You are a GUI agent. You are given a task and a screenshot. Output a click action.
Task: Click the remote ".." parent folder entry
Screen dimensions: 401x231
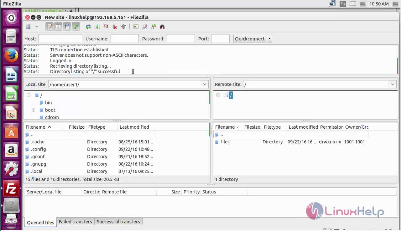[291, 135]
